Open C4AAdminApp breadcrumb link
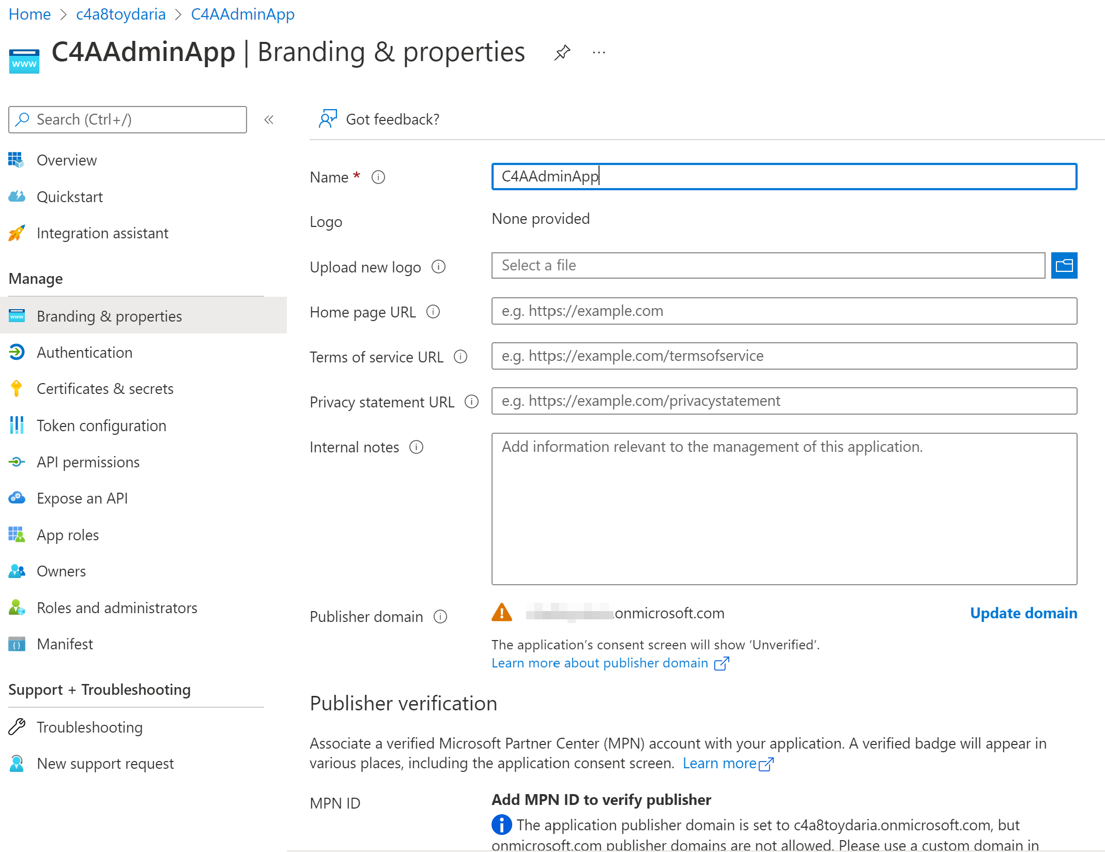Image resolution: width=1105 pixels, height=852 pixels. (242, 14)
